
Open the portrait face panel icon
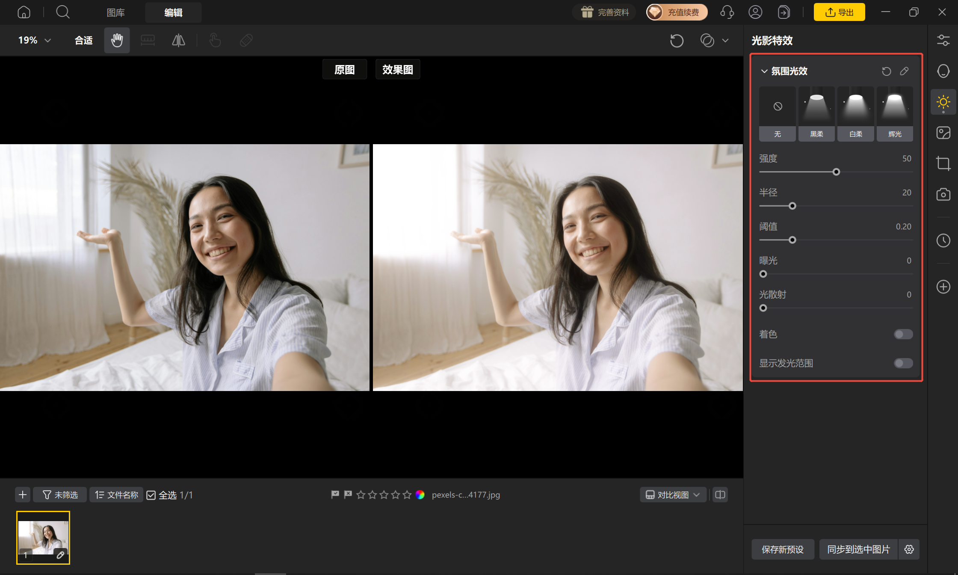[943, 71]
